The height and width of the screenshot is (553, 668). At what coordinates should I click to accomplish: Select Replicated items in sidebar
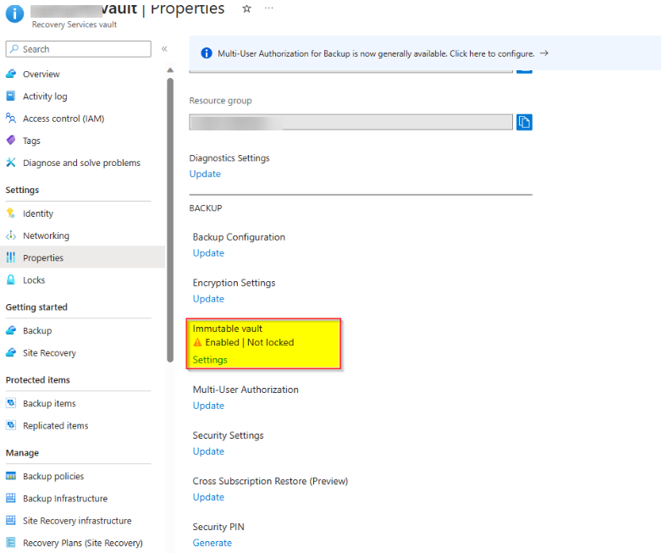[55, 426]
